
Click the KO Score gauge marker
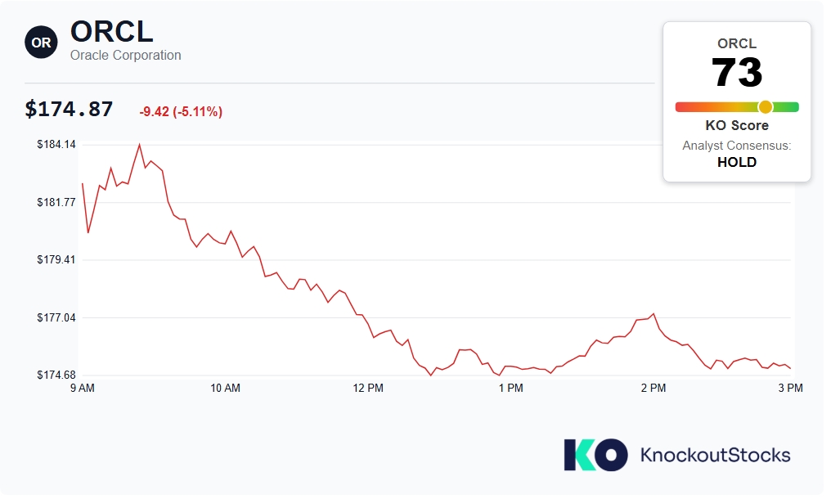(x=766, y=107)
